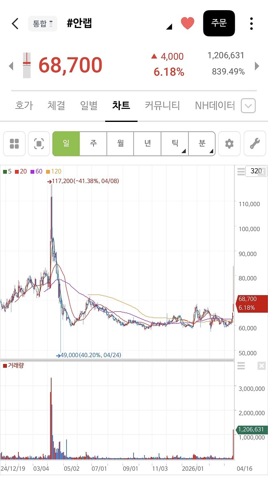268x484 pixels.
Task: Open price chart hamburger menu icon
Action: (241, 171)
